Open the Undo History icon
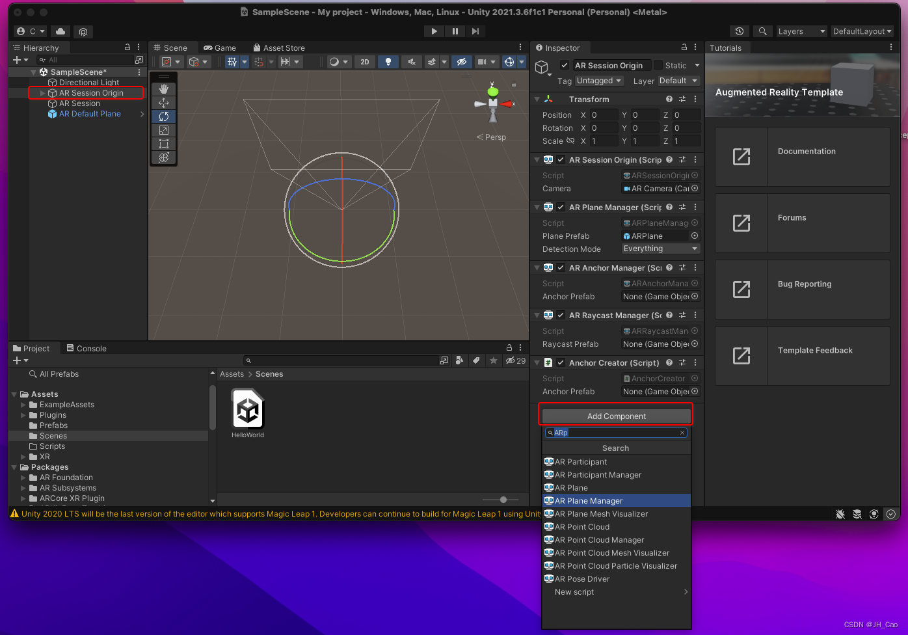 point(740,31)
